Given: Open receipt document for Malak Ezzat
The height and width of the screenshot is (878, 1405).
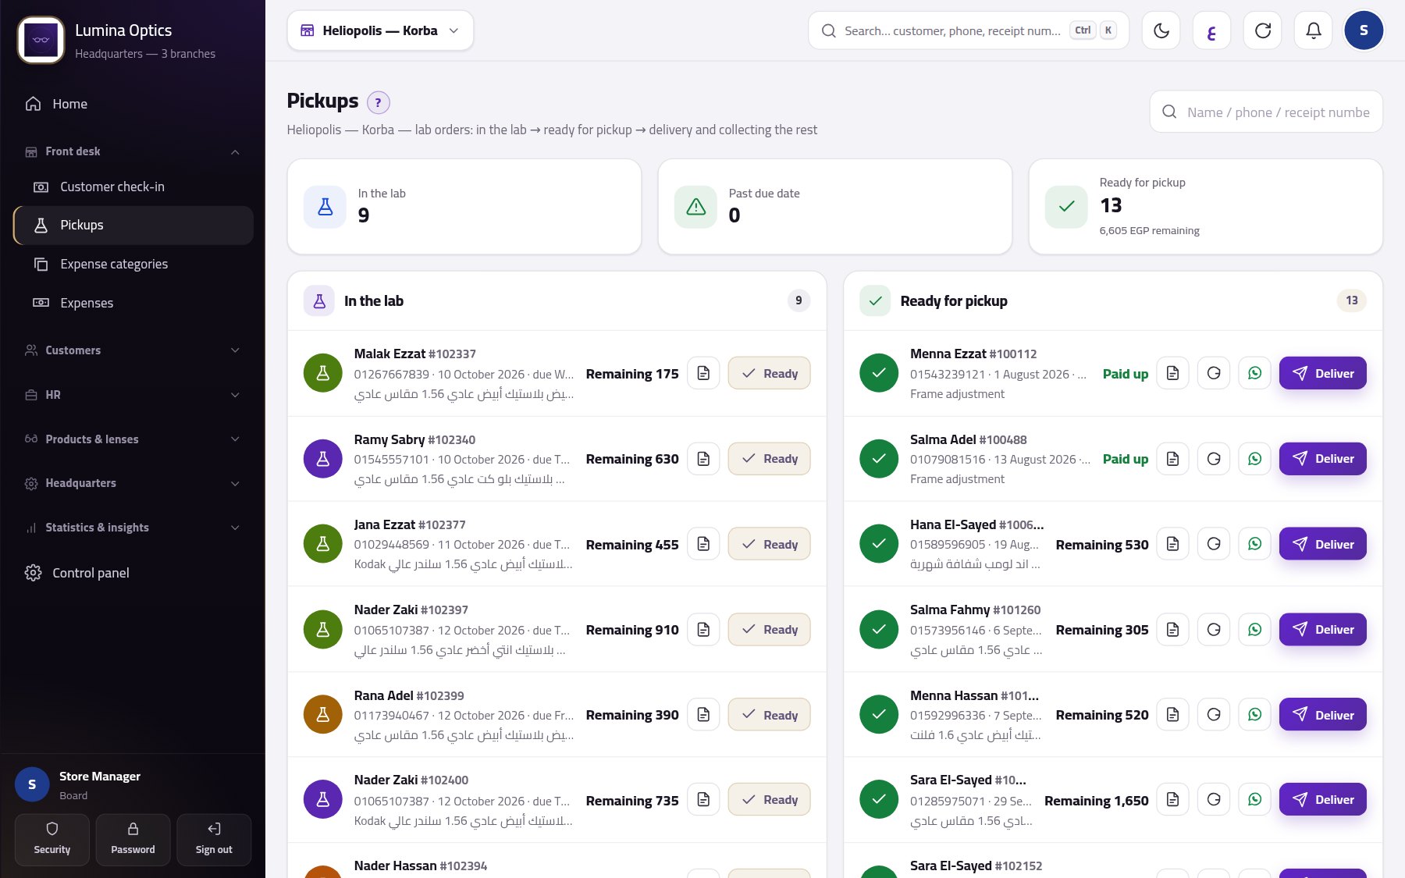Looking at the screenshot, I should click(x=703, y=374).
